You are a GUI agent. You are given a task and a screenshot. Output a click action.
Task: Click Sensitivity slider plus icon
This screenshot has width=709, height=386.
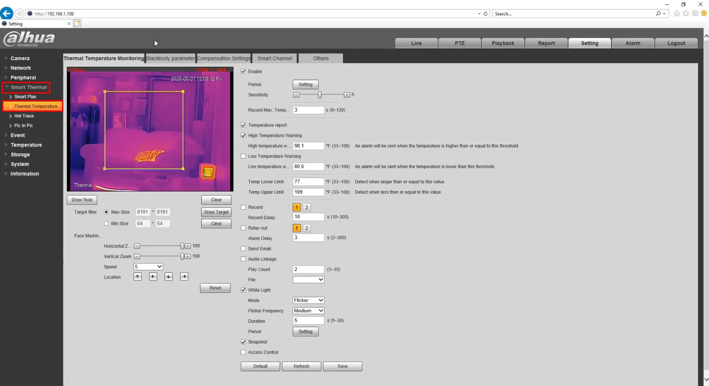[x=346, y=95]
